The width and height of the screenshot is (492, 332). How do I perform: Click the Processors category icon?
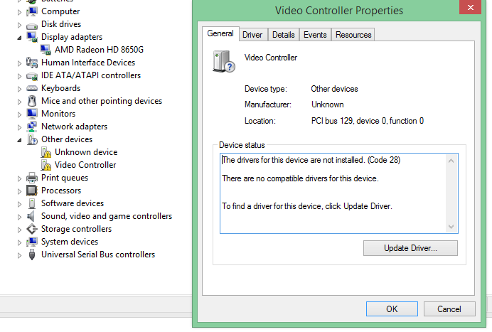pos(32,191)
